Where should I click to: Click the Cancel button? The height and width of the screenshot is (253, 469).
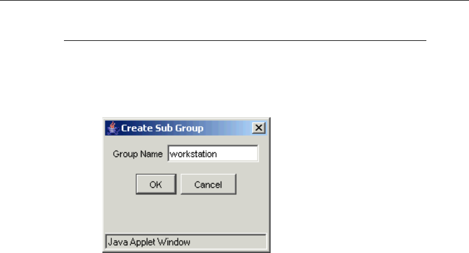pyautogui.click(x=208, y=184)
